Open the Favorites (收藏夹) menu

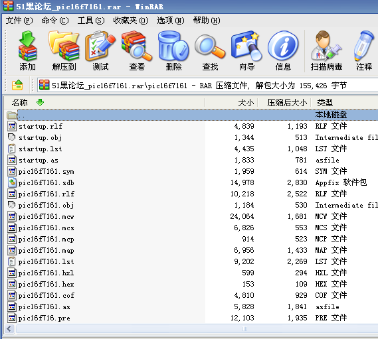(x=131, y=21)
